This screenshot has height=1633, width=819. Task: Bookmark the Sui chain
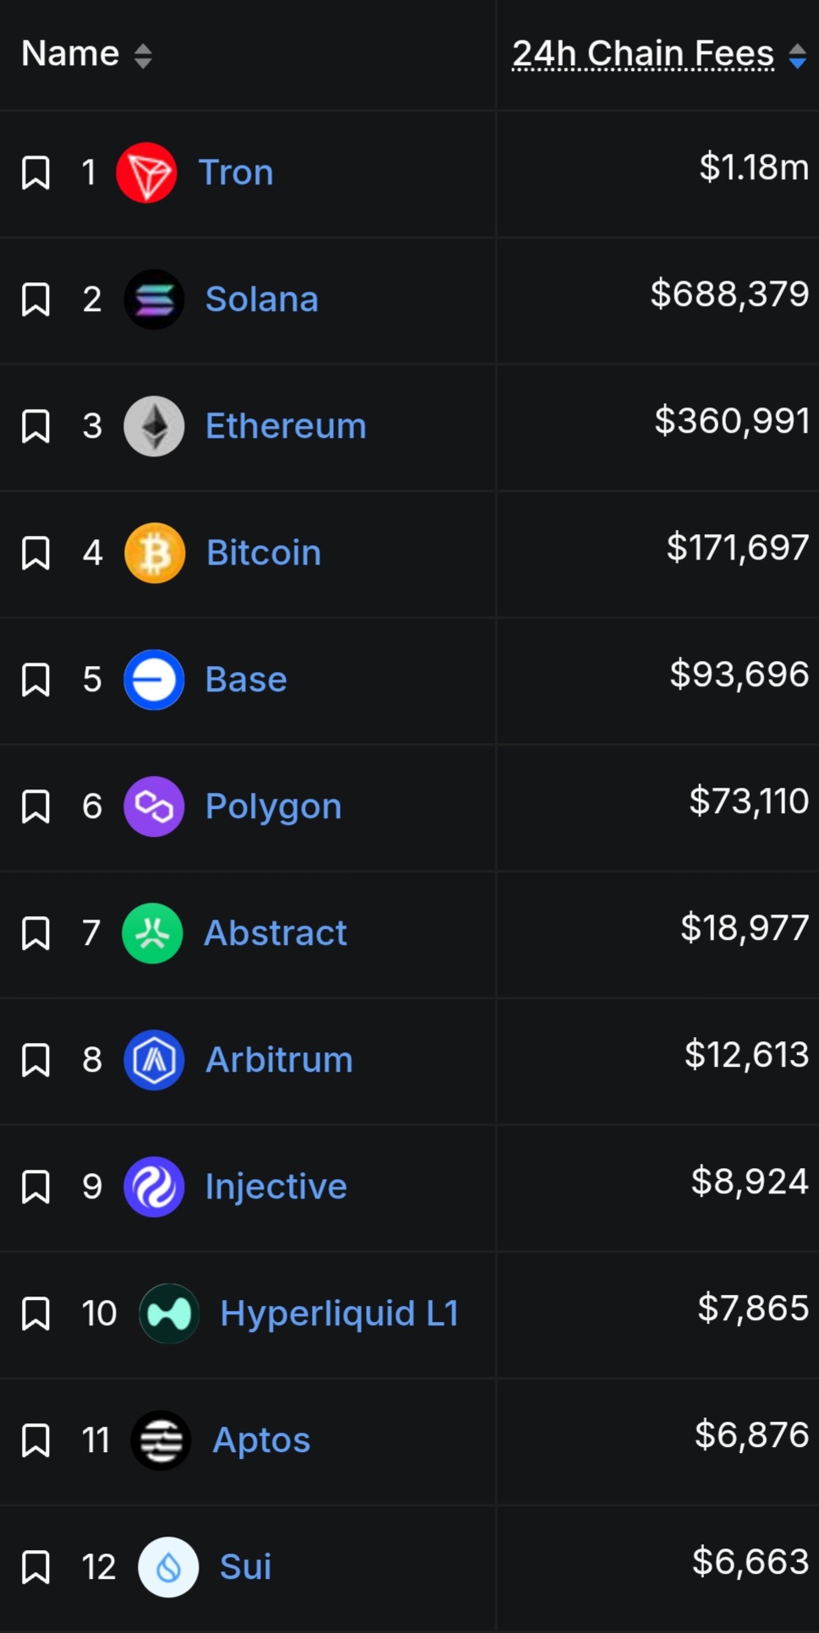point(35,1568)
